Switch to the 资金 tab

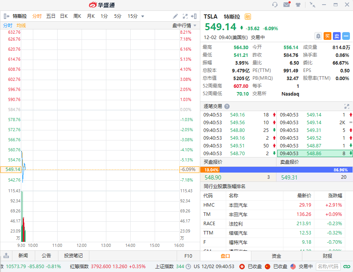(x=276, y=256)
